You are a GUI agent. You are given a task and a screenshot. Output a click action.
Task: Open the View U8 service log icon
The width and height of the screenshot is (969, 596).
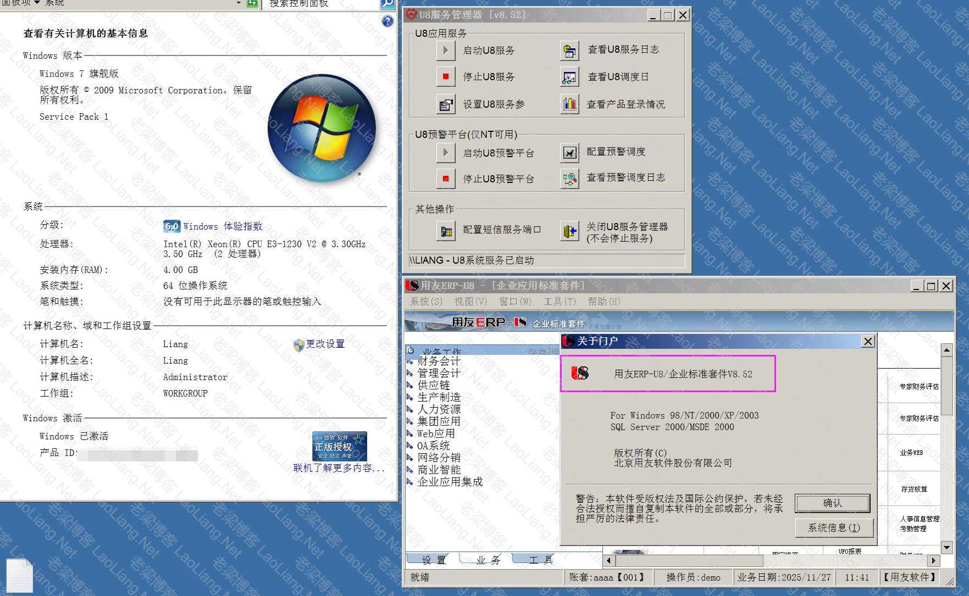[x=569, y=51]
